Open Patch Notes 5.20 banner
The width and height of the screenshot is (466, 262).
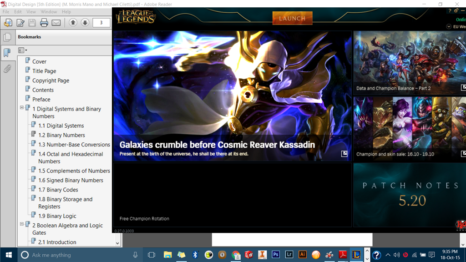tap(410, 195)
